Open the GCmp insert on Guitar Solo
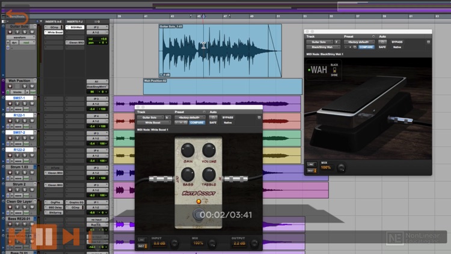 54,27
